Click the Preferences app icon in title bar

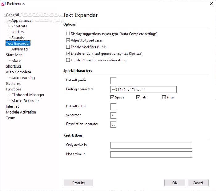click(3, 4)
